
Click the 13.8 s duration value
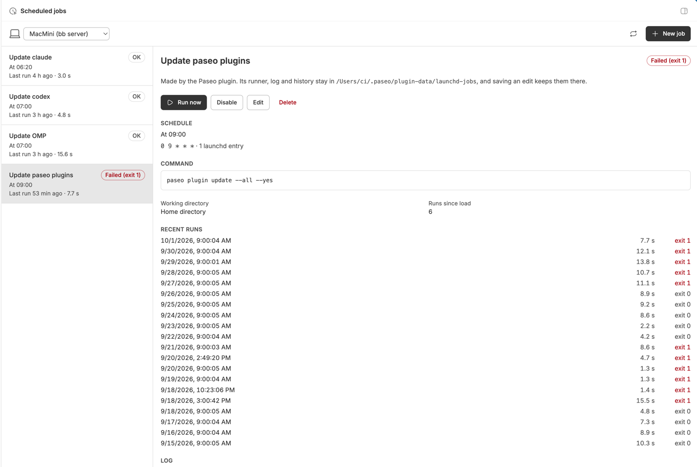[x=645, y=262]
